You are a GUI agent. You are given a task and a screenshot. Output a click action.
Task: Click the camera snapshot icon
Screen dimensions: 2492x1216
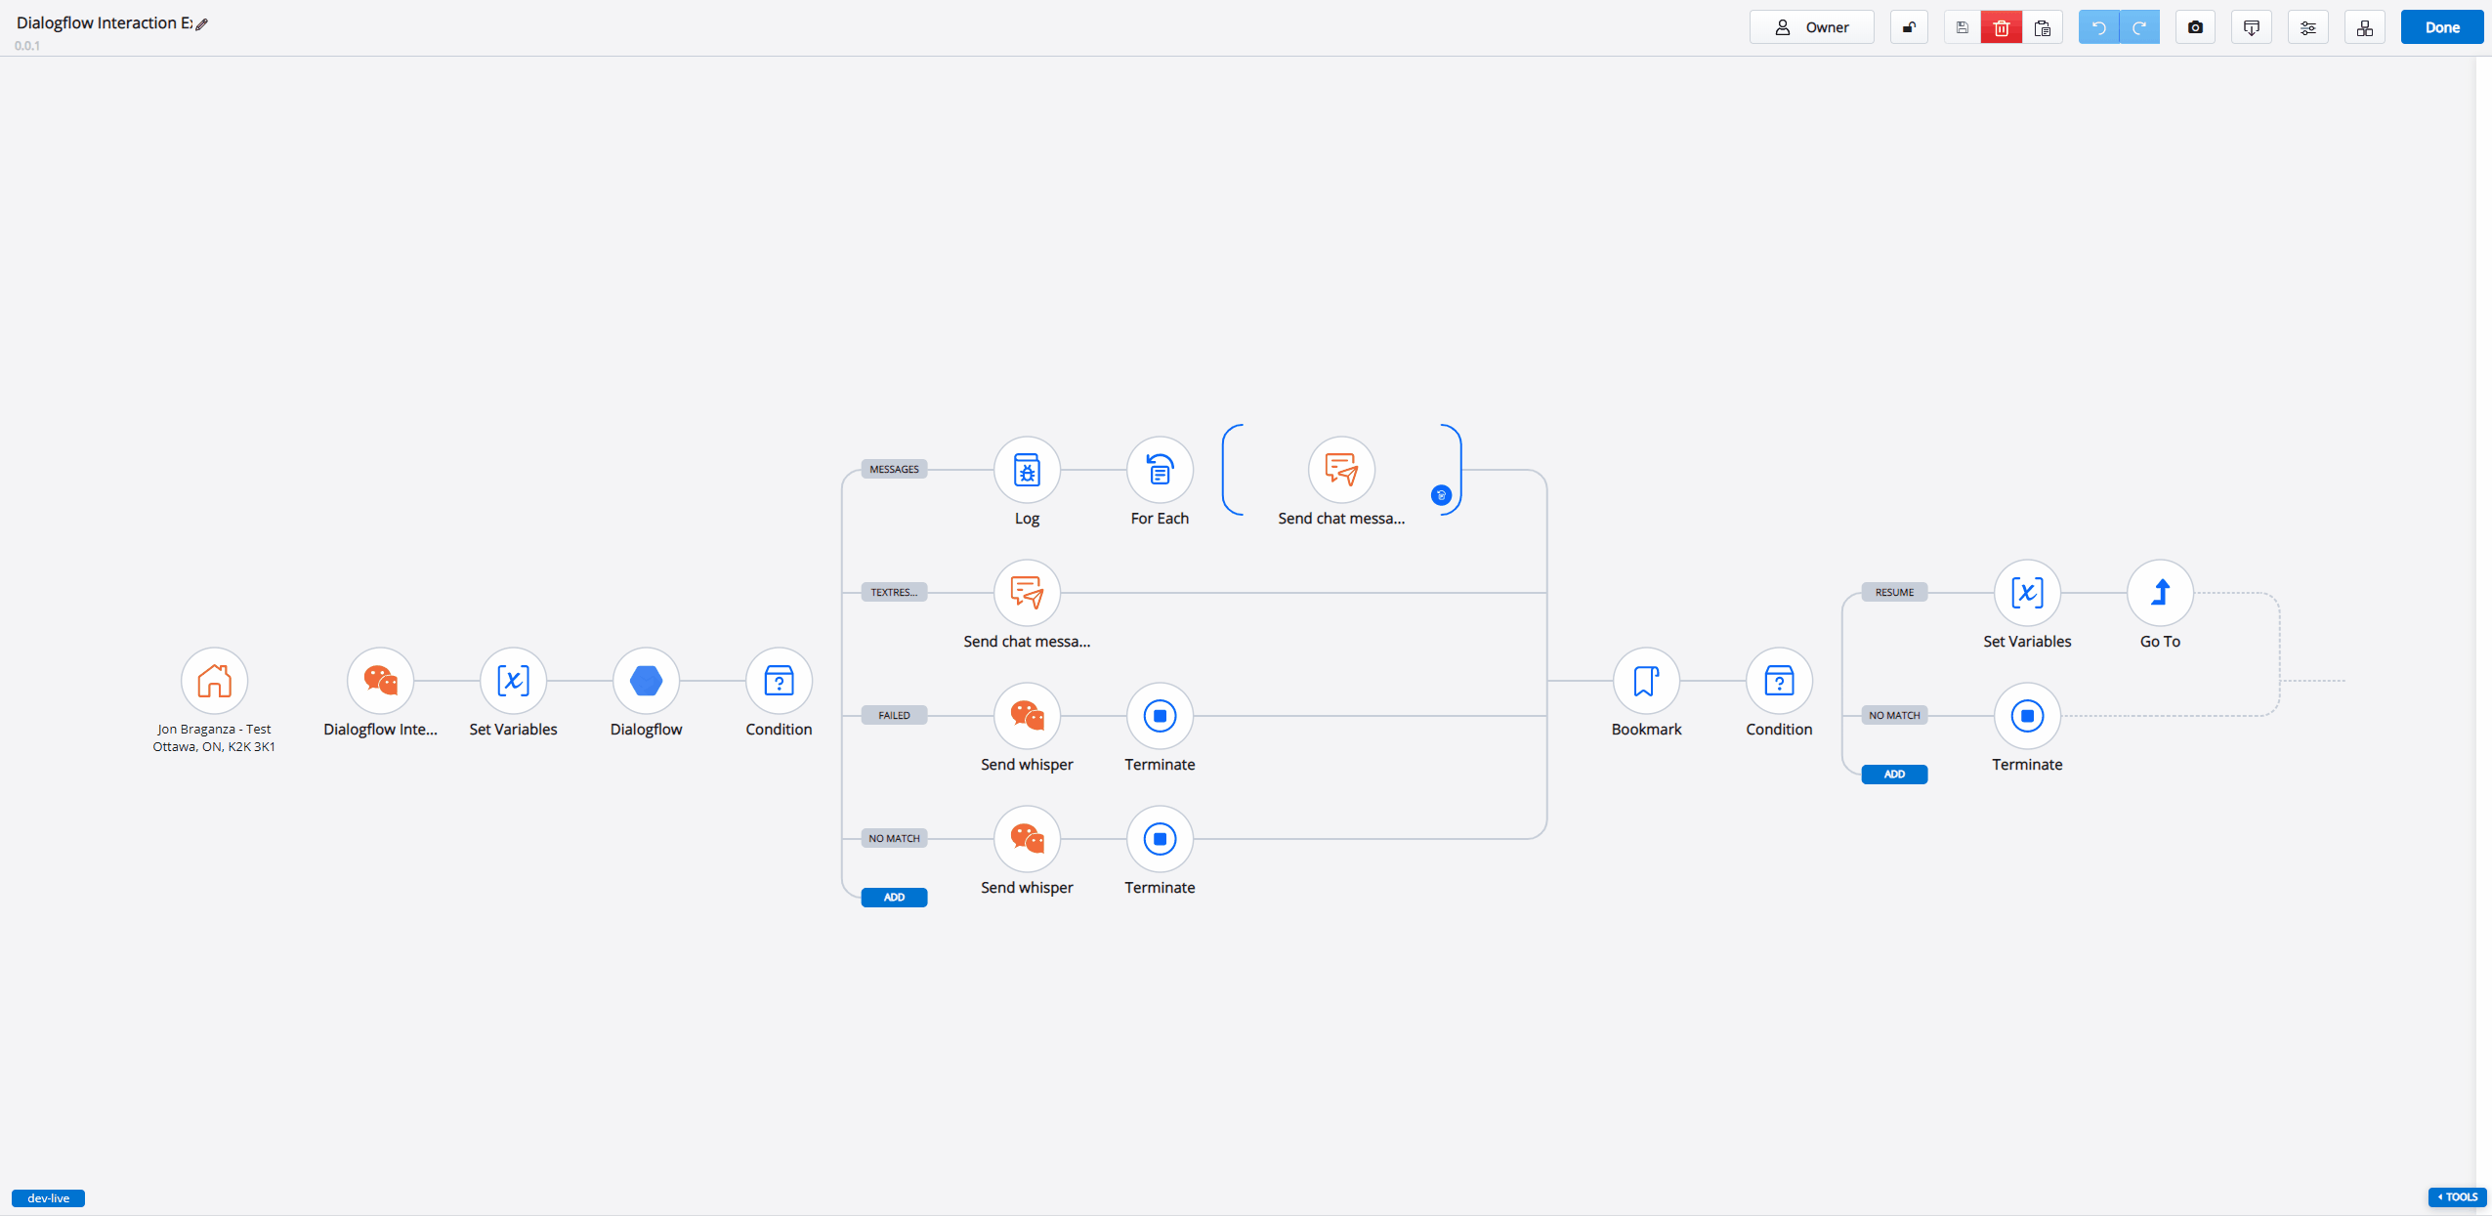2195,27
